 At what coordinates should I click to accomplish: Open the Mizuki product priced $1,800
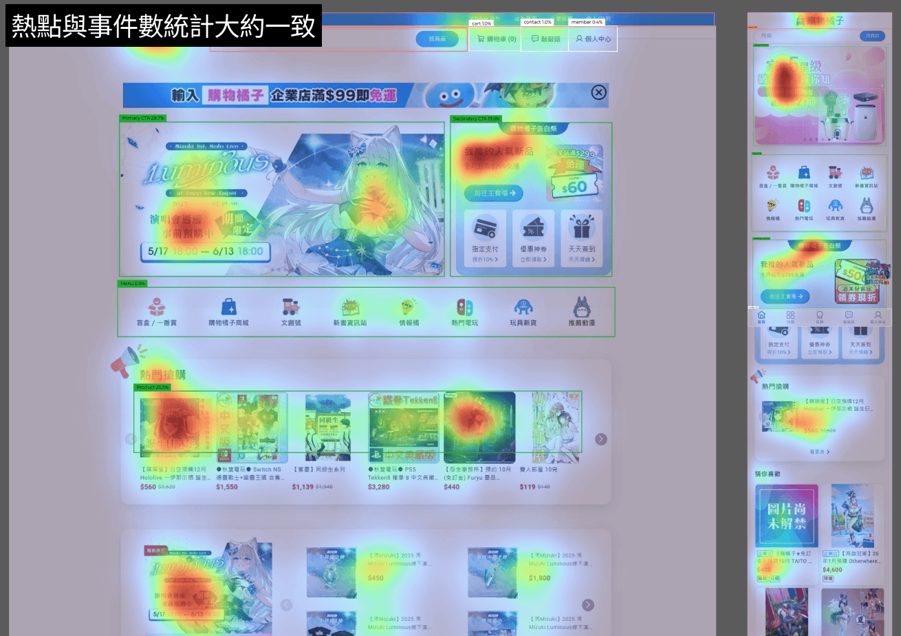tap(492, 573)
